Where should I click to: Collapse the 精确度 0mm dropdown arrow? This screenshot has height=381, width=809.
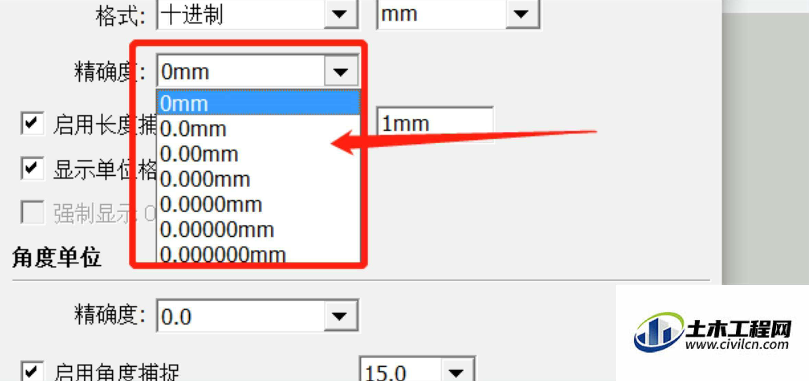coord(341,72)
